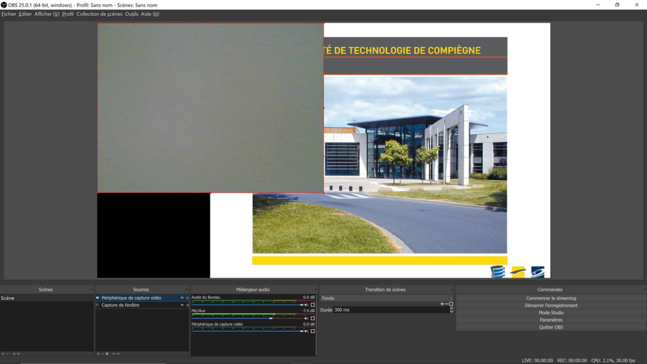Open Mélangeur audio dock header menu
The image size is (647, 364).
tap(315, 290)
